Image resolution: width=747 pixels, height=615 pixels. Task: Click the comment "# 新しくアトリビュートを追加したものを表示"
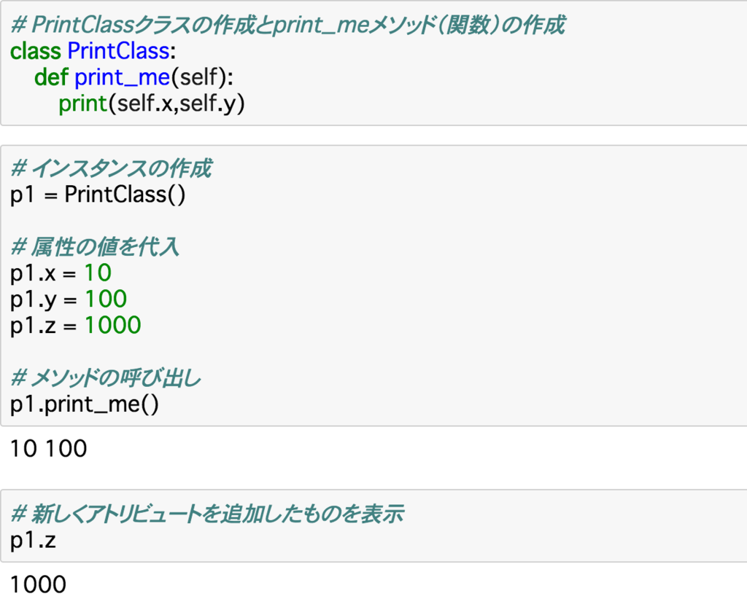pos(207,514)
